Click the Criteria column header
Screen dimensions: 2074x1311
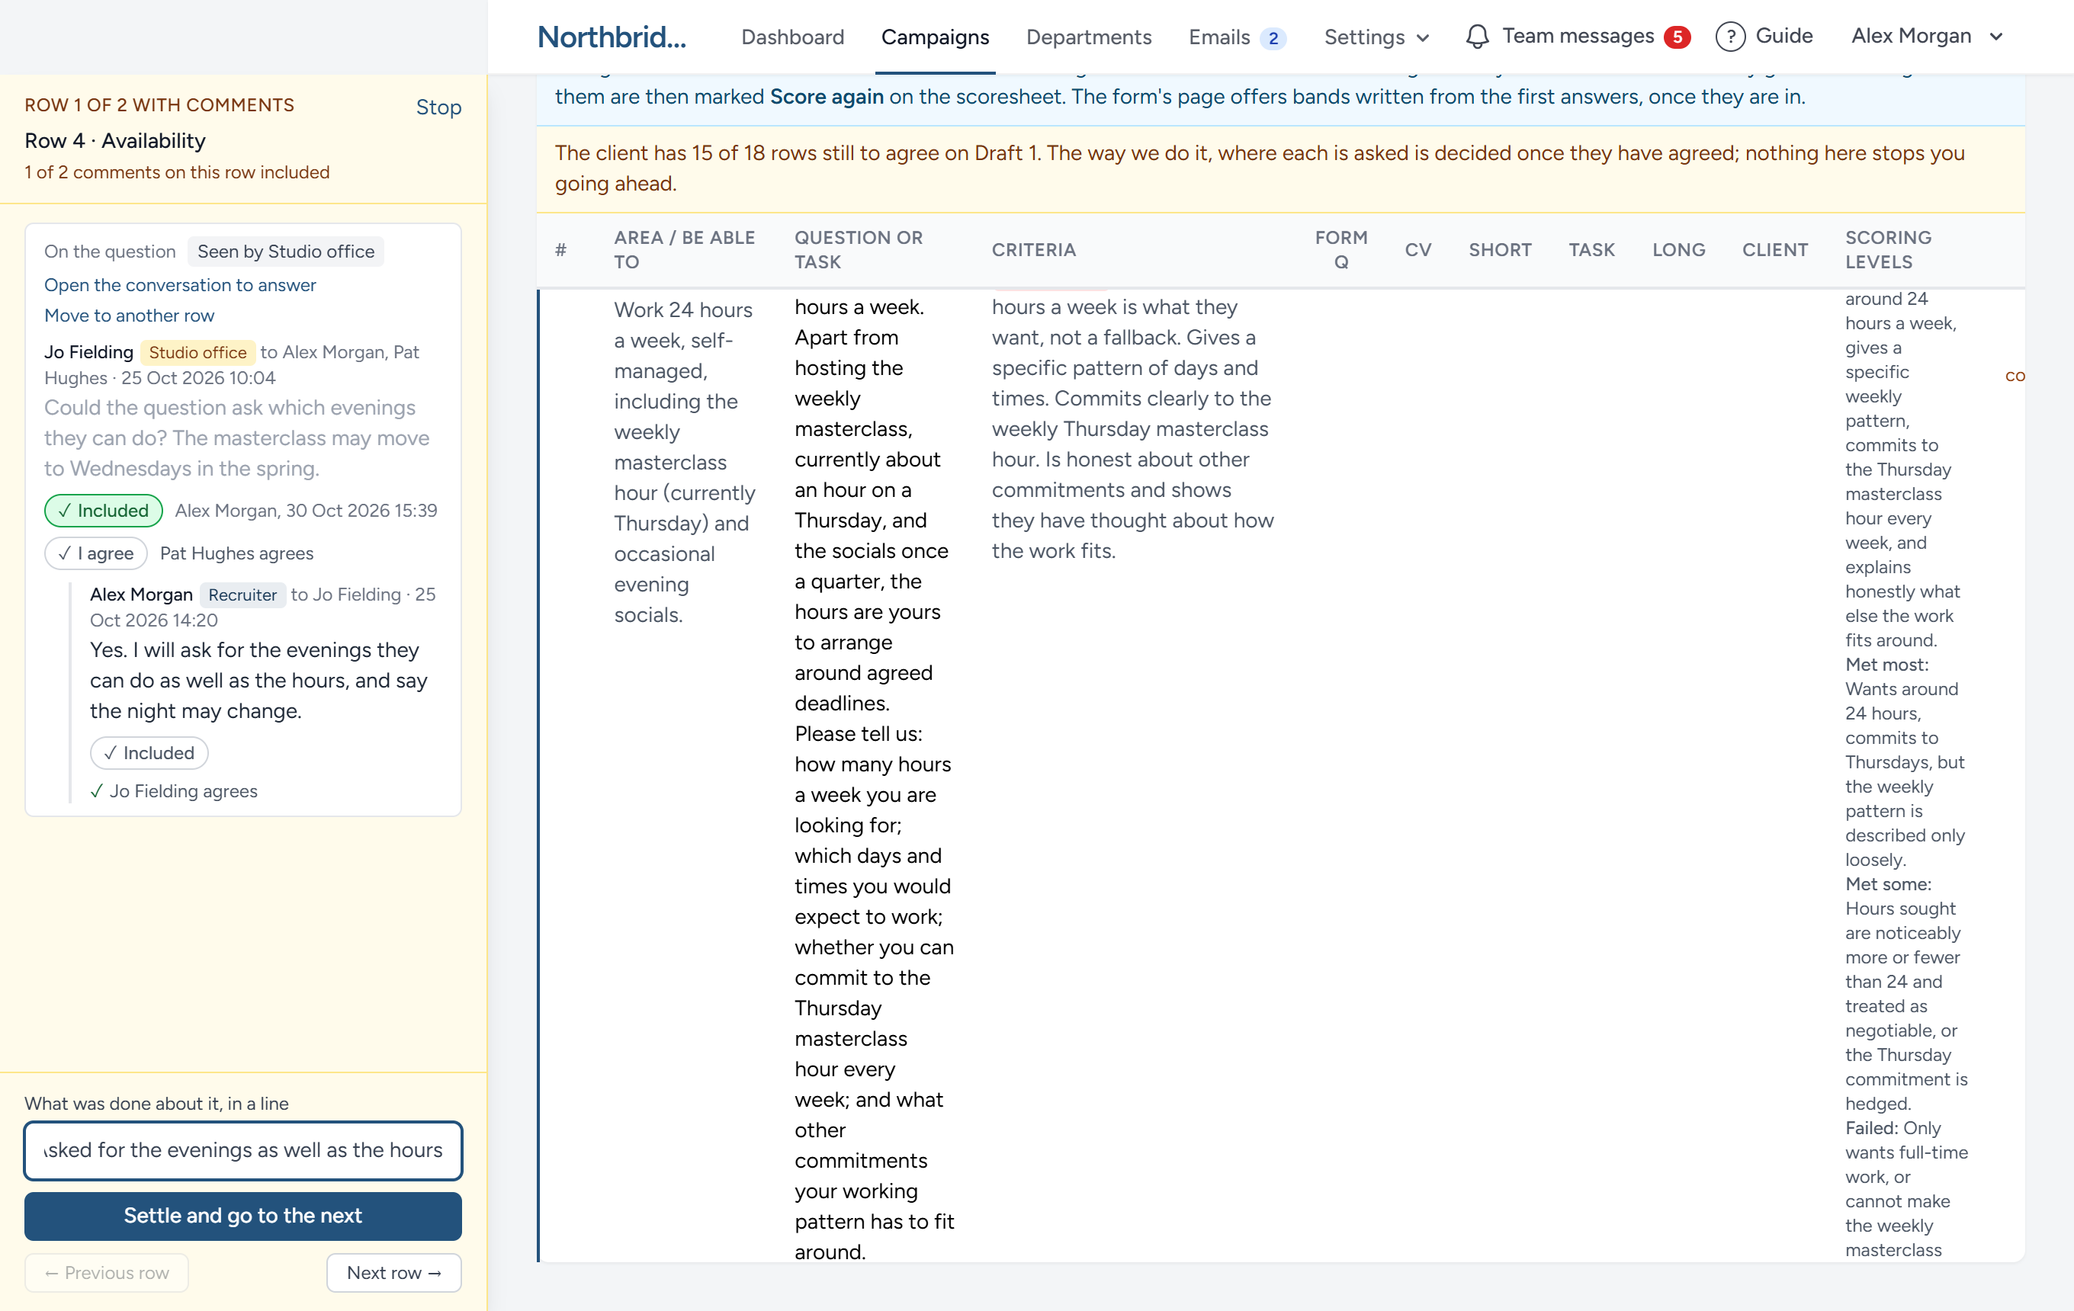[x=1033, y=250]
